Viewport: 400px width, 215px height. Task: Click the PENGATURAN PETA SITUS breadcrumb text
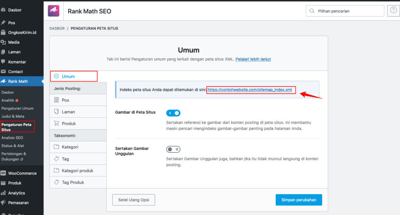(95, 29)
